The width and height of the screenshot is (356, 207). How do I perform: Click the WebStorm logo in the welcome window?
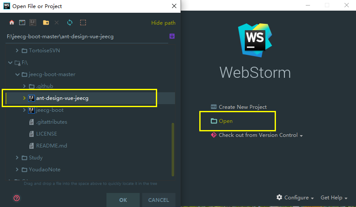click(255, 40)
